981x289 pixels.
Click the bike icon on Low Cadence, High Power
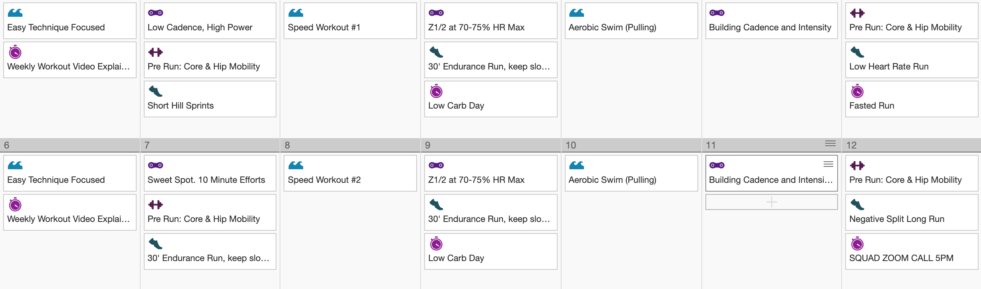pyautogui.click(x=155, y=13)
